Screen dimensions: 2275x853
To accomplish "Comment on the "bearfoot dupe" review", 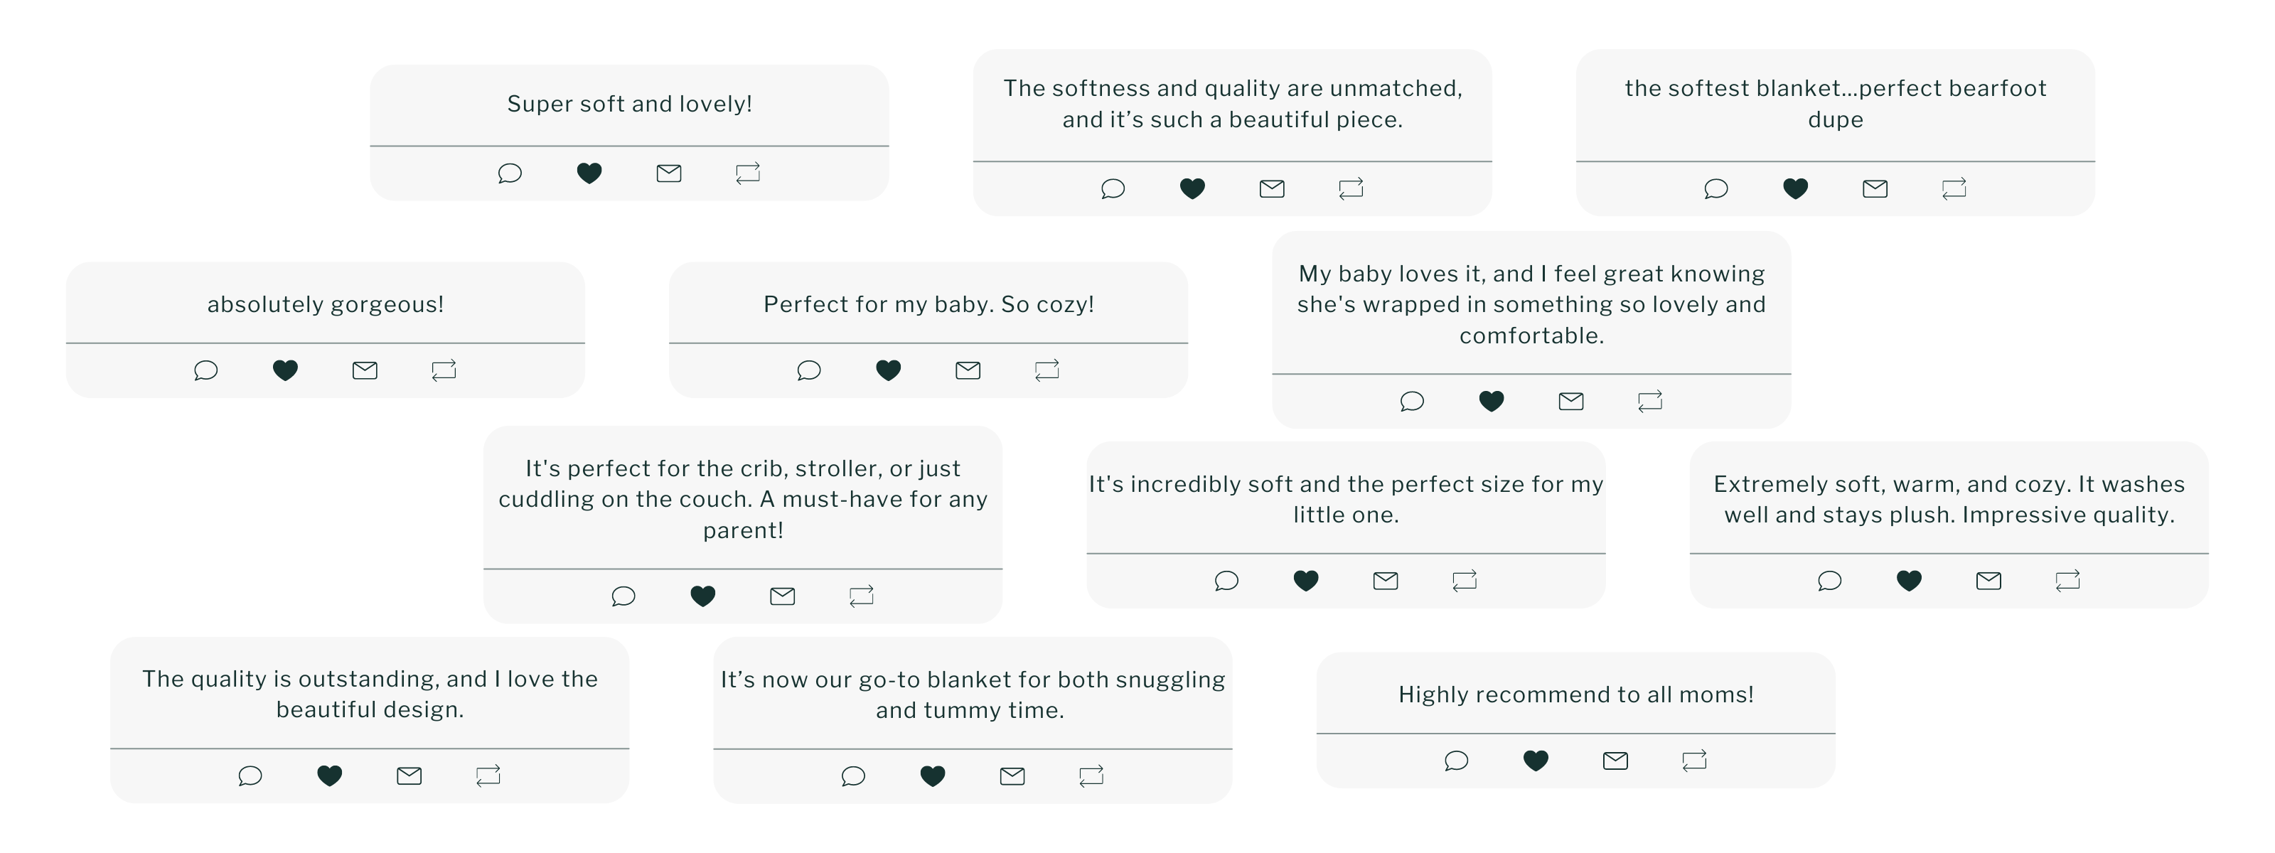I will coord(1716,188).
